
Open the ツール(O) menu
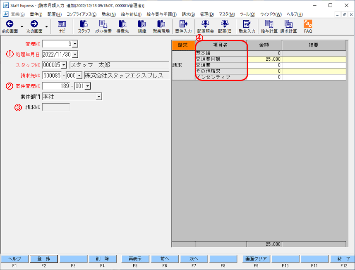[248, 14]
